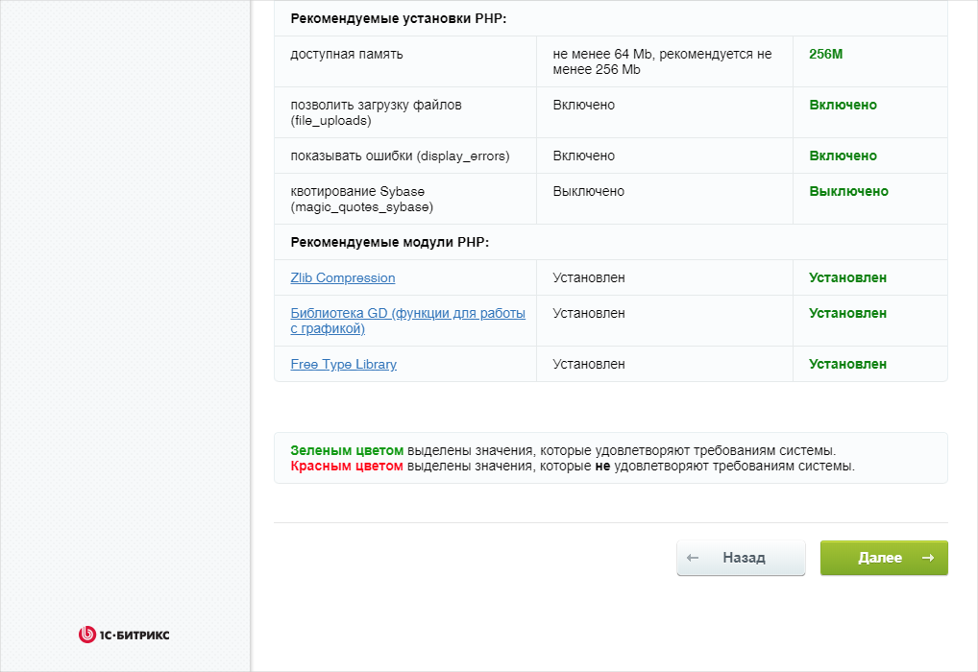Follow the Free Type Library link

[343, 364]
